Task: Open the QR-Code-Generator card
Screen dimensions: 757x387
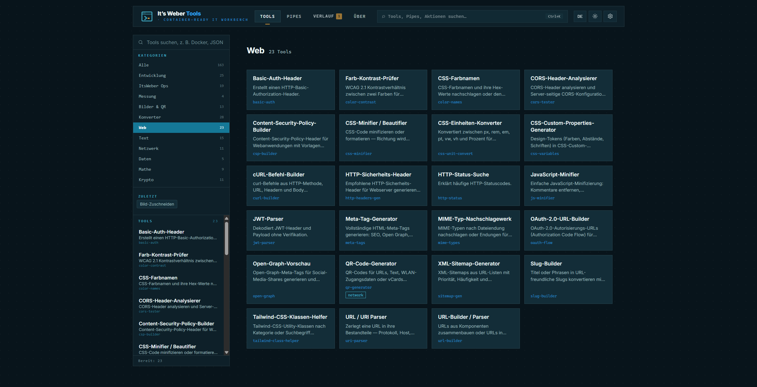Action: (383, 279)
